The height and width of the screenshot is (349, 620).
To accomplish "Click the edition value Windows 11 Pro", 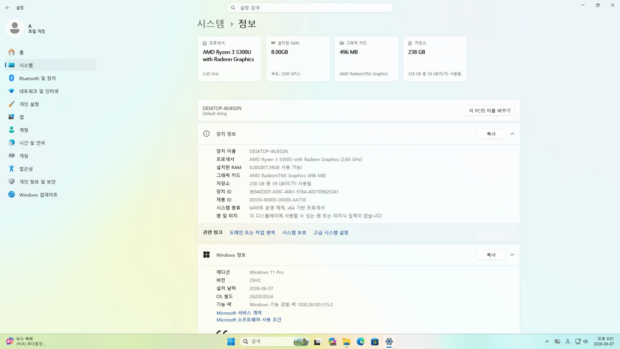I will (266, 272).
